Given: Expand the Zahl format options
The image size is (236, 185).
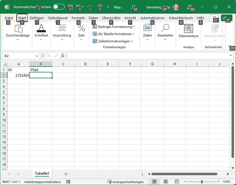Looking at the screenshot, I should tap(81, 40).
